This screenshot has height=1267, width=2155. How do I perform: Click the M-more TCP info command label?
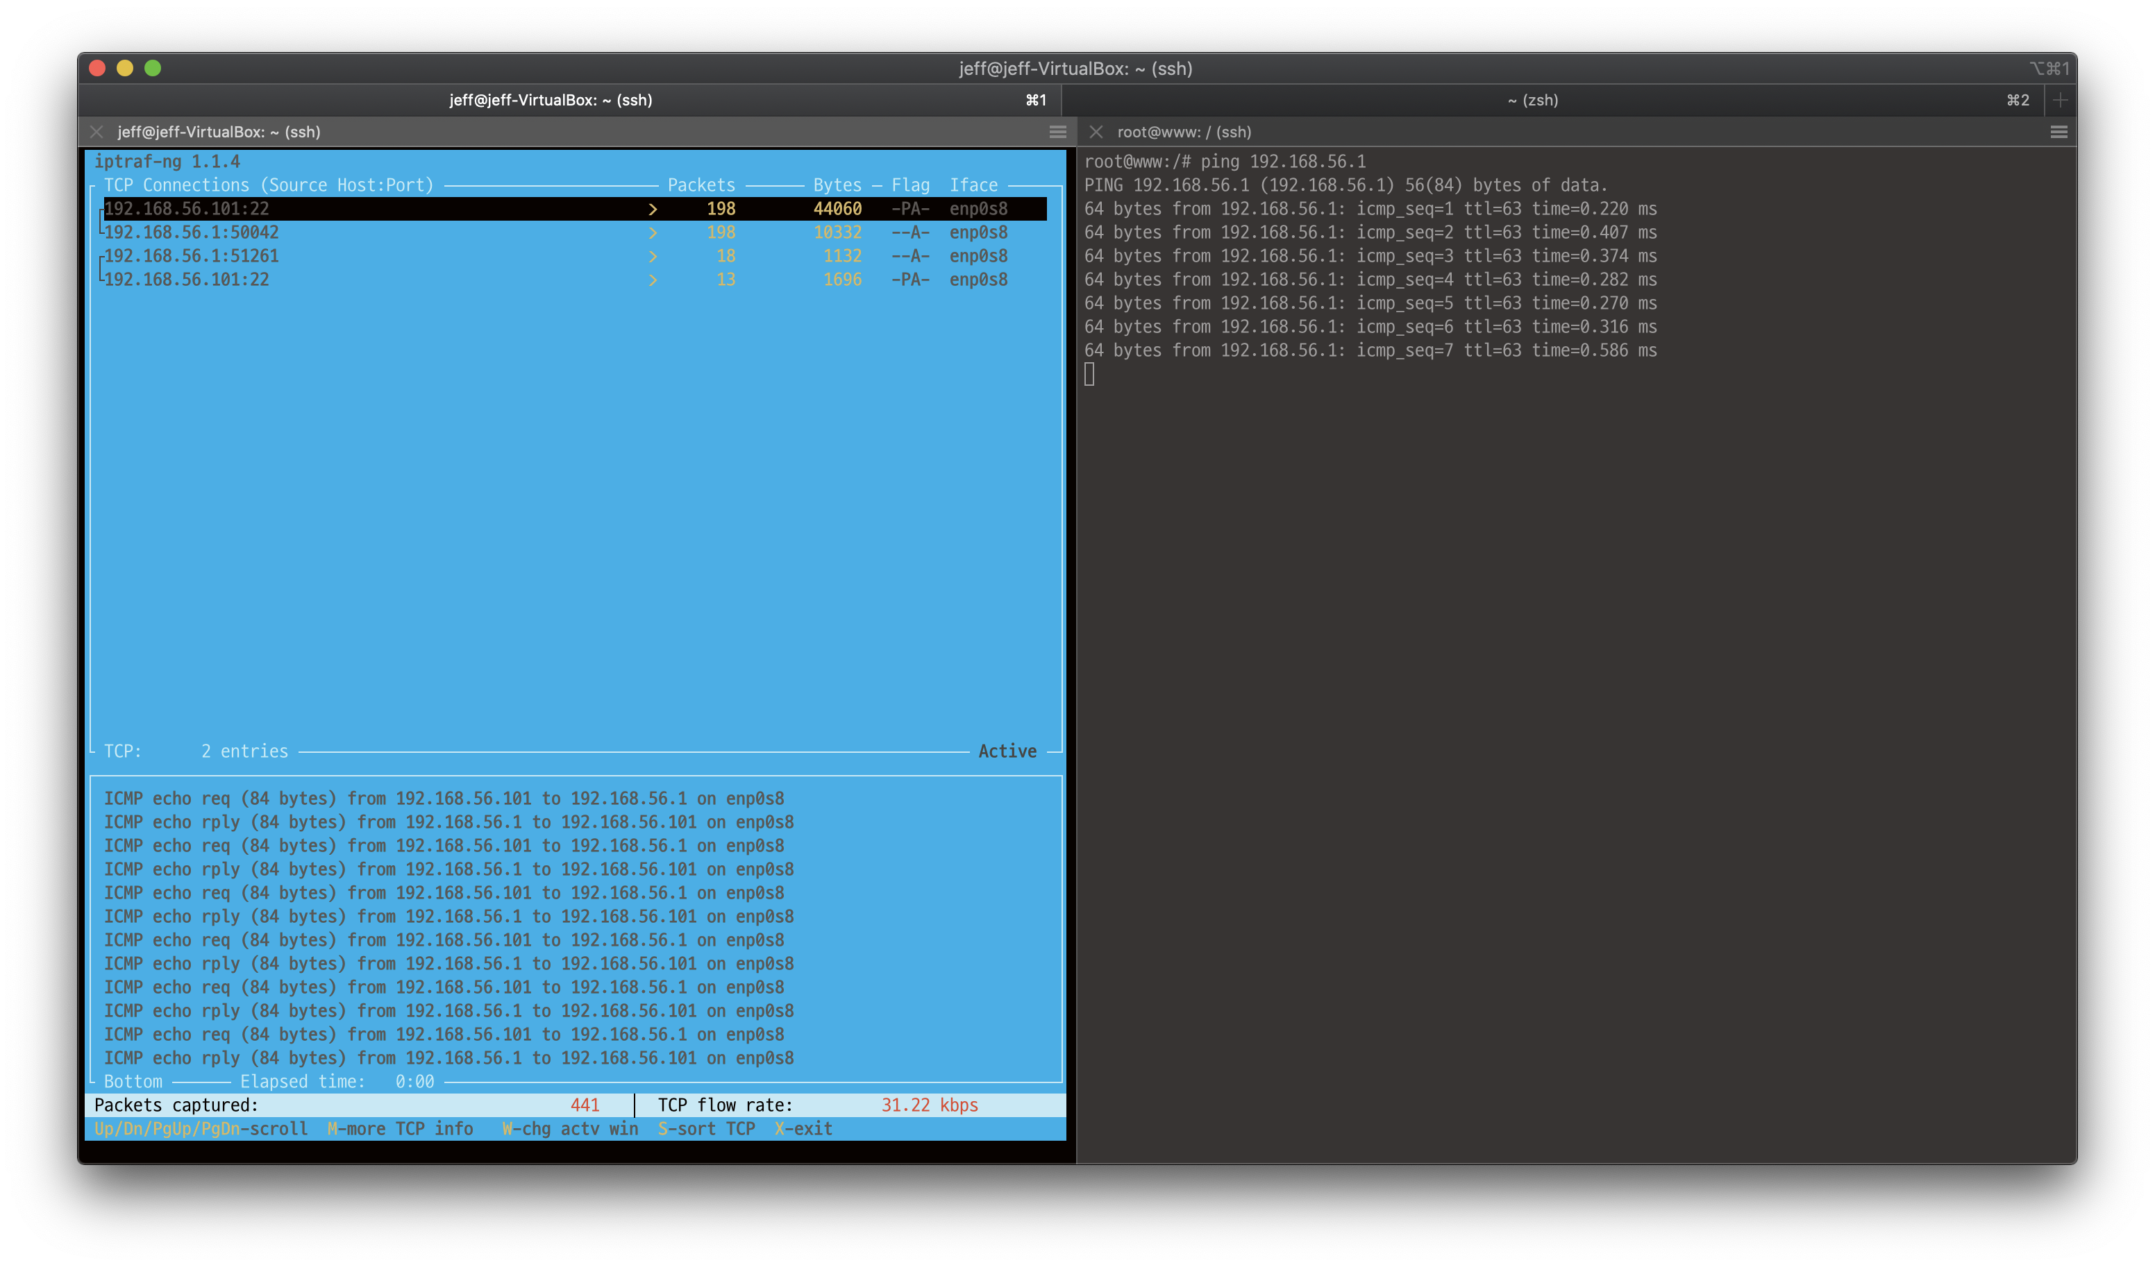(x=400, y=1128)
